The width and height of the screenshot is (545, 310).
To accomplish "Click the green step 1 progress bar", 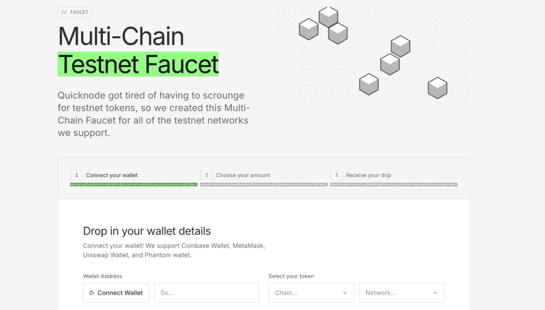I will point(134,185).
